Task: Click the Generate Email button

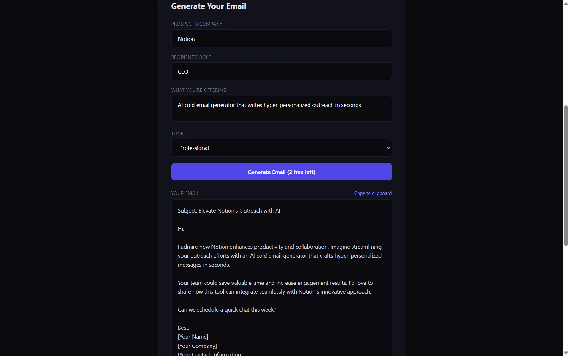Action: tap(281, 172)
